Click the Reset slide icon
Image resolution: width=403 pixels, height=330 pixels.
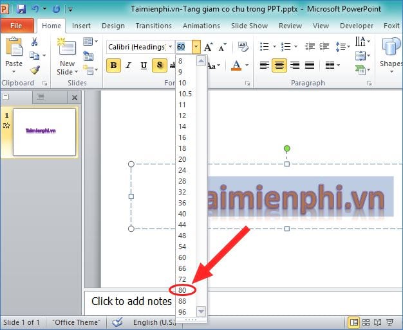(88, 56)
